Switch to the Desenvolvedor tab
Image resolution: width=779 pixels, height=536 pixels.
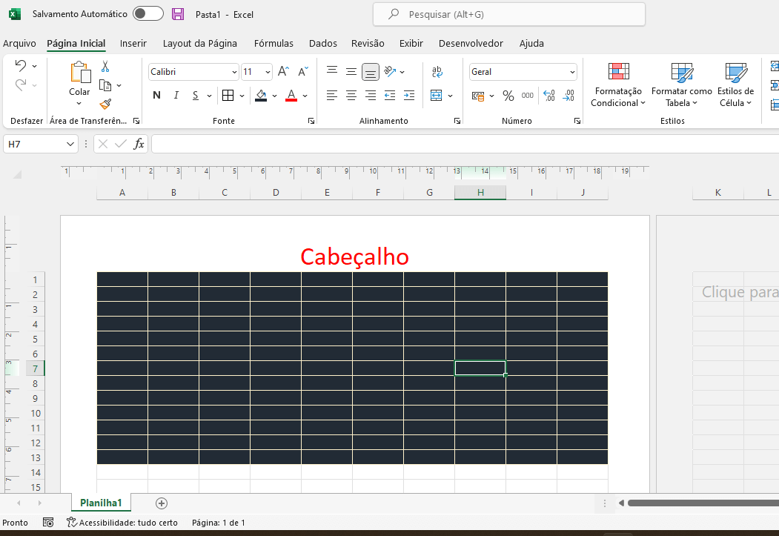pyautogui.click(x=471, y=43)
